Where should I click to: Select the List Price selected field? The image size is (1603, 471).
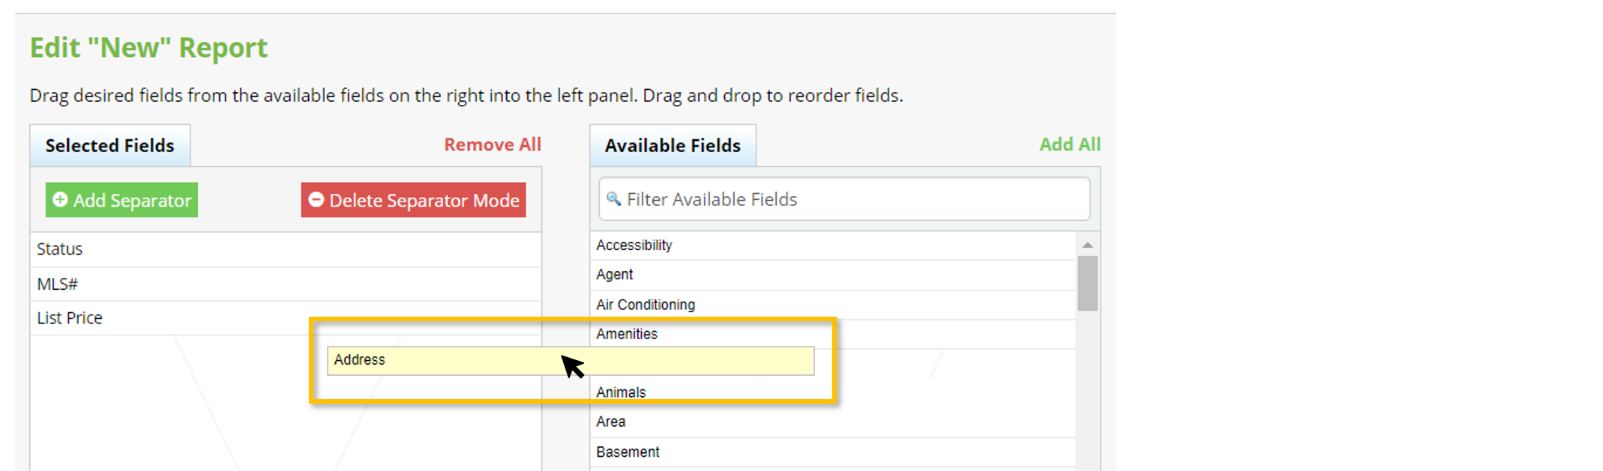coord(286,317)
